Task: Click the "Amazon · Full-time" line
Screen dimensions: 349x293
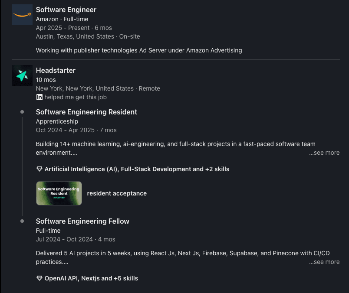Action: (62, 19)
